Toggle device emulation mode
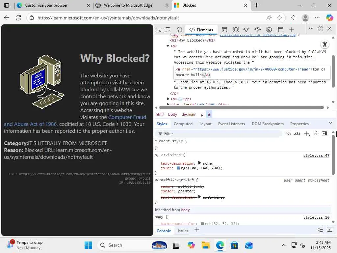 pyautogui.click(x=168, y=30)
